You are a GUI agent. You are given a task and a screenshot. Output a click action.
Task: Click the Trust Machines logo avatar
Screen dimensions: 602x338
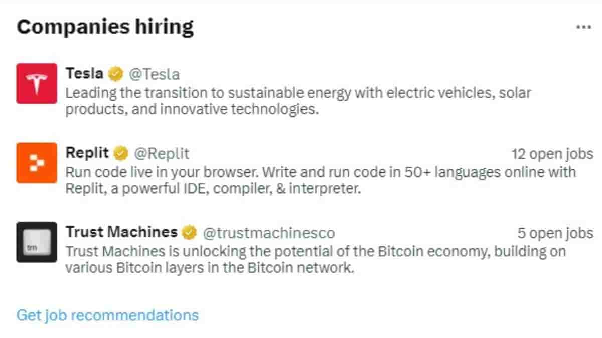pyautogui.click(x=37, y=242)
